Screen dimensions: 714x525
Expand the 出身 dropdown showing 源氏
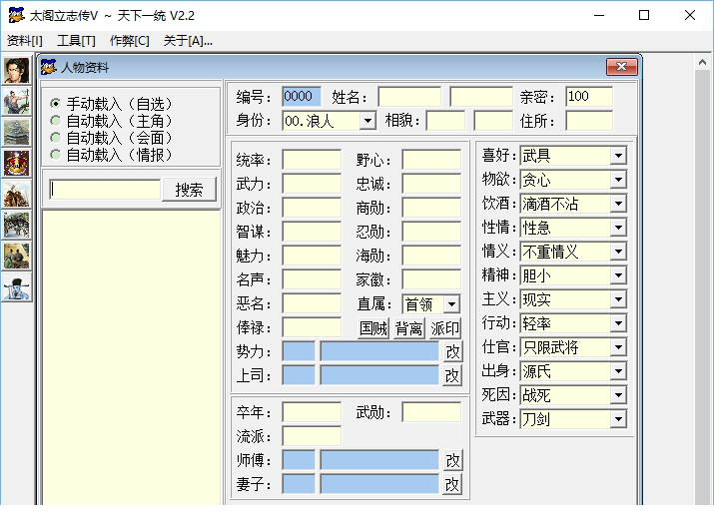pos(618,371)
